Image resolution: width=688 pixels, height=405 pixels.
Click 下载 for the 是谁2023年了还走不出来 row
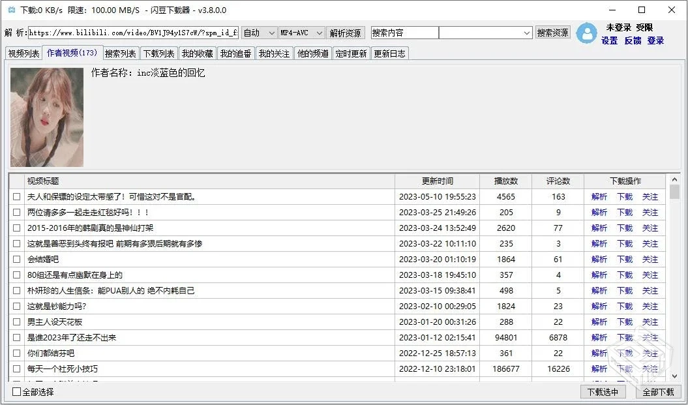tap(625, 337)
